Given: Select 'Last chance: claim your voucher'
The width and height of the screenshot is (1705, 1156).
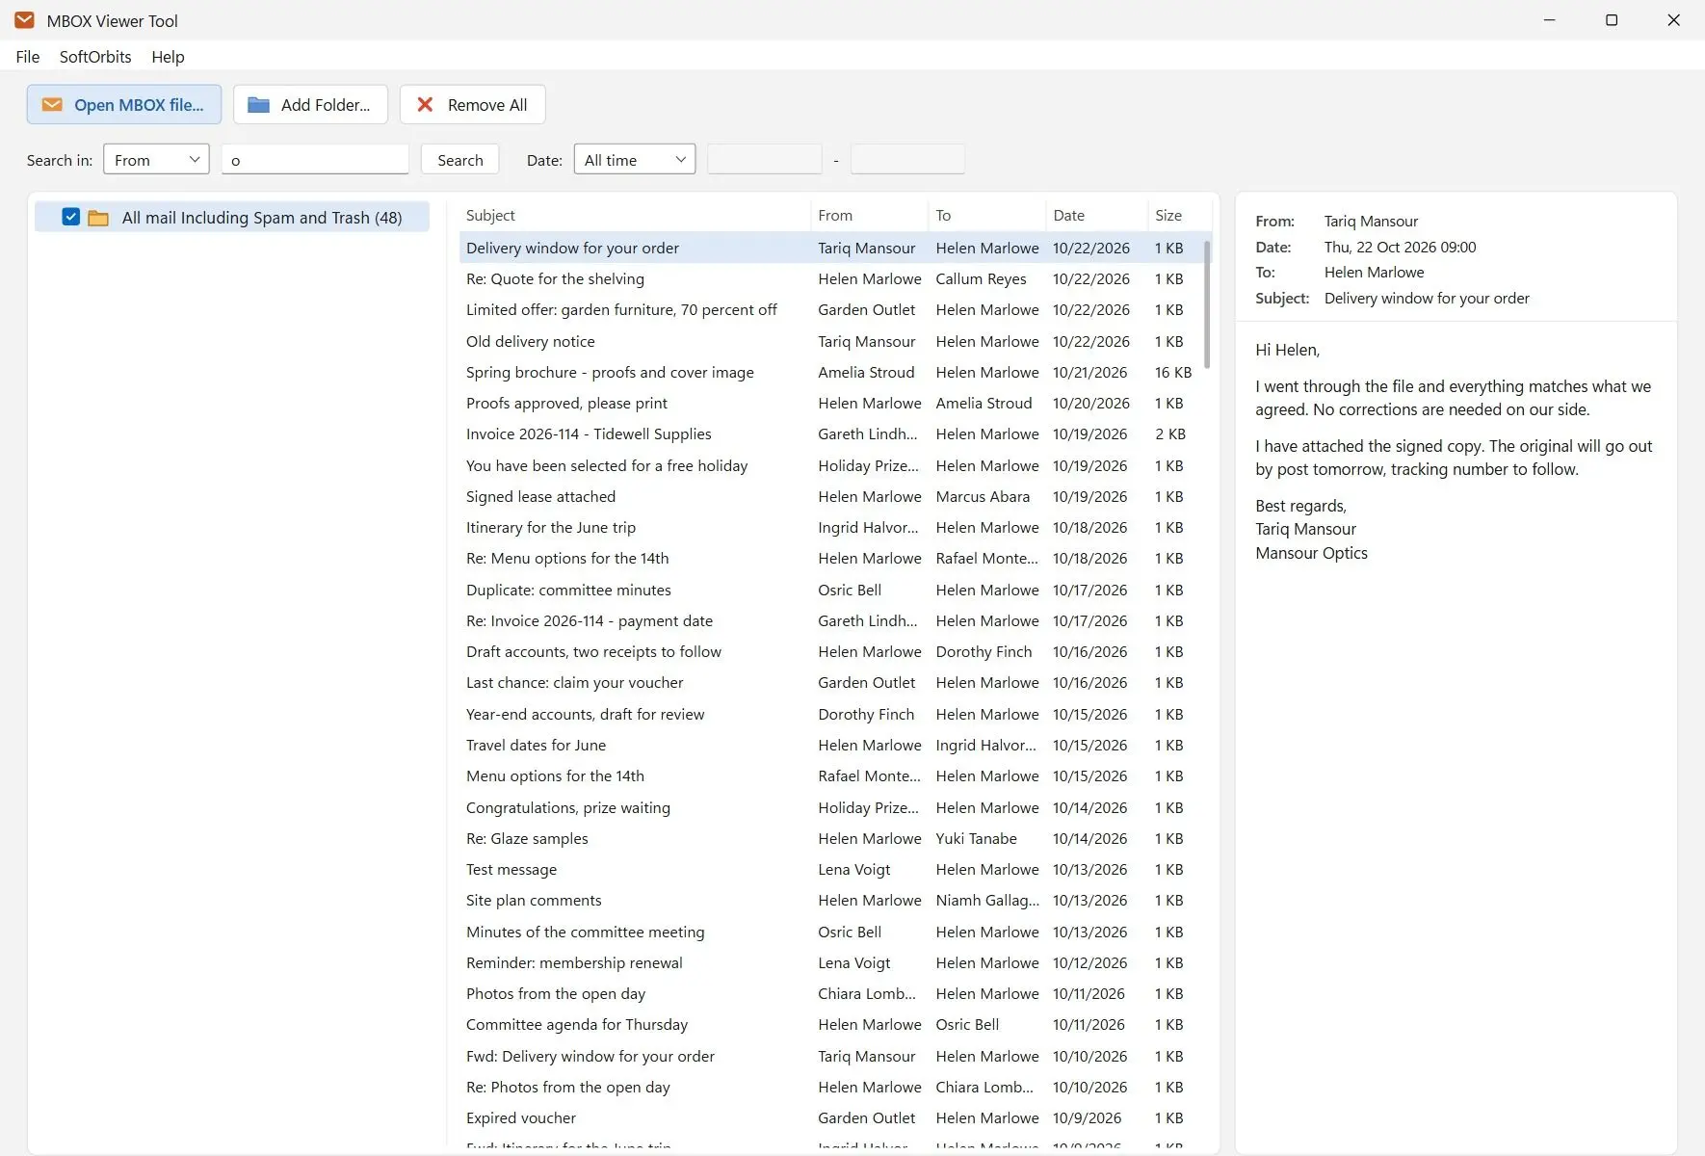Looking at the screenshot, I should click(830, 682).
